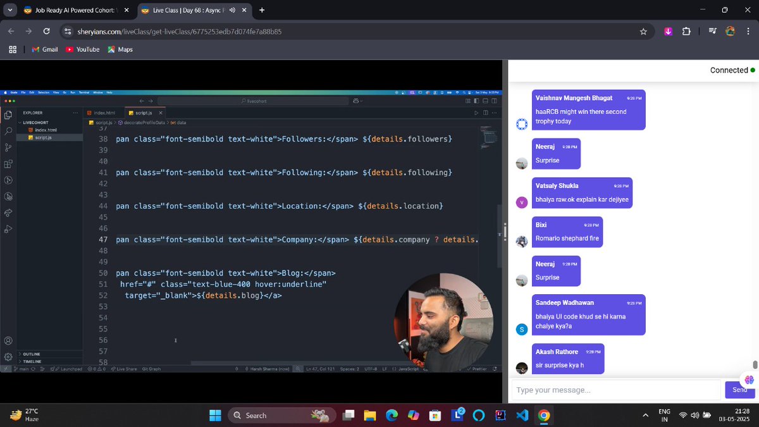Open the Copilot icon beside the command center
This screenshot has height=427, width=759.
click(x=357, y=101)
